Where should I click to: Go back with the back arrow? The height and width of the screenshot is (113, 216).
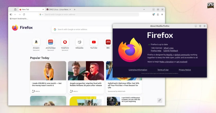click(15, 14)
